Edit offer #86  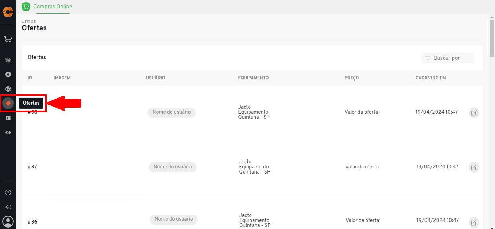(x=474, y=222)
